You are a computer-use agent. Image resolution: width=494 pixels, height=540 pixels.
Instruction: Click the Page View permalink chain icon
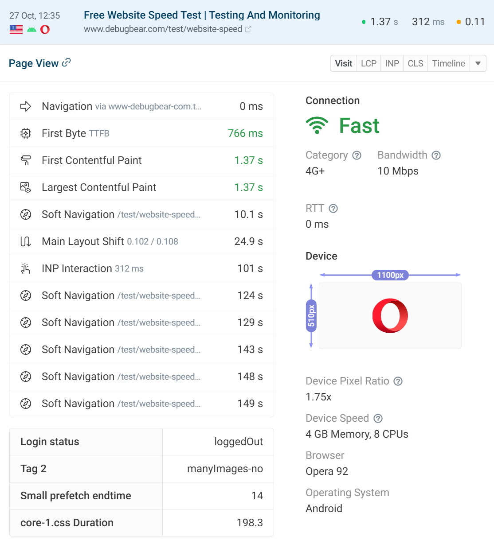(66, 62)
